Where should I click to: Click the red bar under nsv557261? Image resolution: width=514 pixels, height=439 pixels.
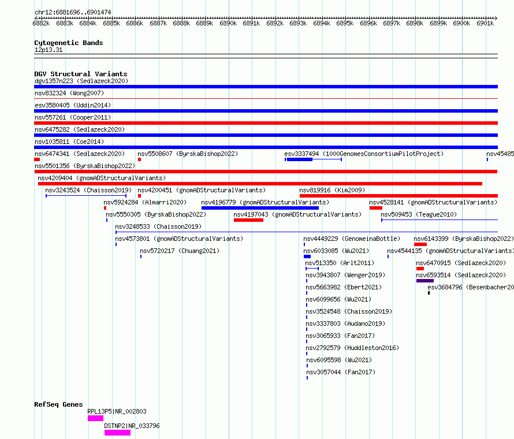tap(266, 123)
